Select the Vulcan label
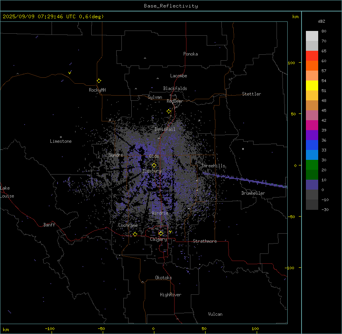The image size is (342, 334). [215, 314]
